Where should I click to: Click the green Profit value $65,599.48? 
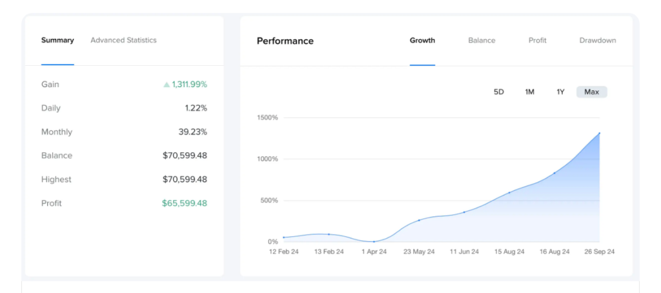(x=184, y=203)
